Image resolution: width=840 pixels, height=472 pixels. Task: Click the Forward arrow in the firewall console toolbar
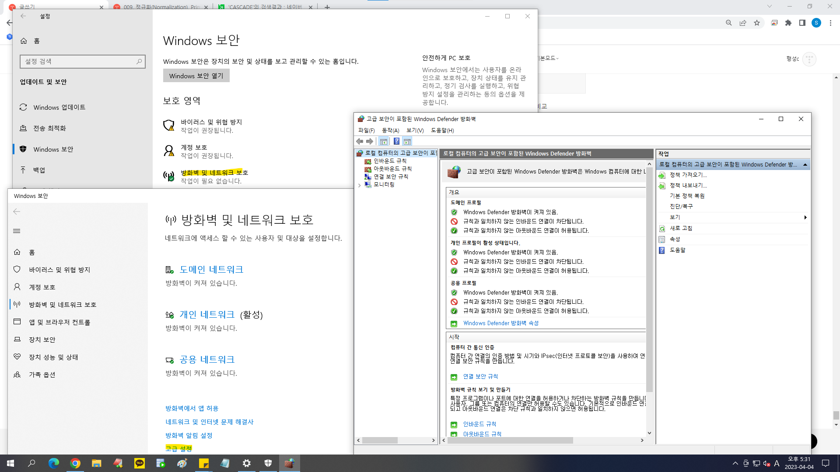[370, 141]
